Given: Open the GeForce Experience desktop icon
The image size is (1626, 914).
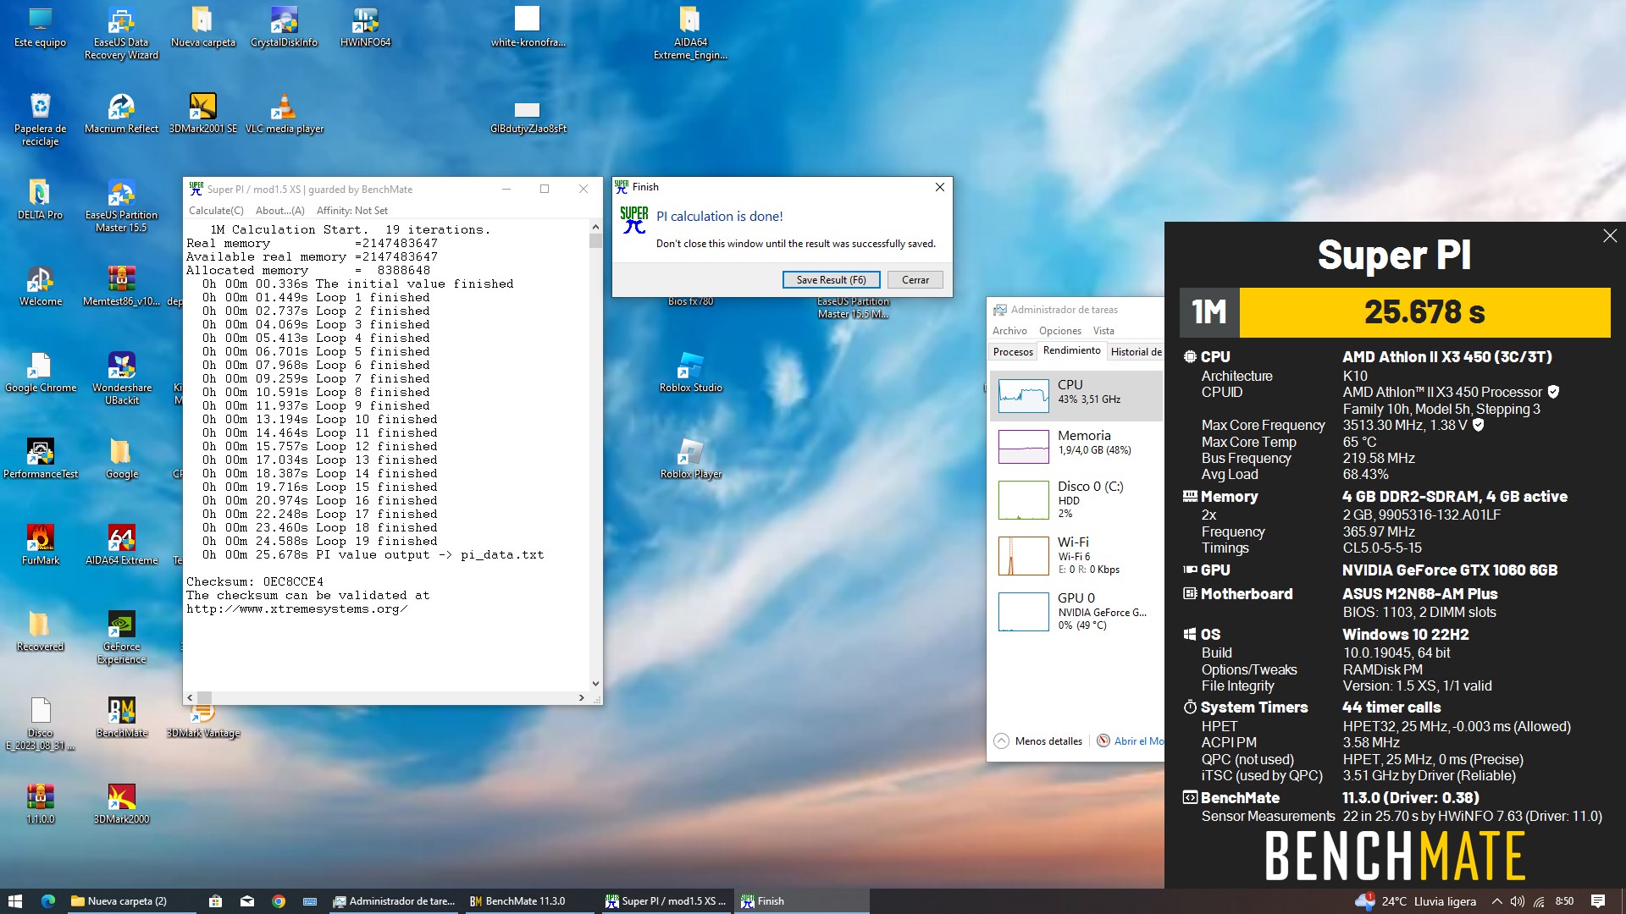Looking at the screenshot, I should pyautogui.click(x=121, y=637).
